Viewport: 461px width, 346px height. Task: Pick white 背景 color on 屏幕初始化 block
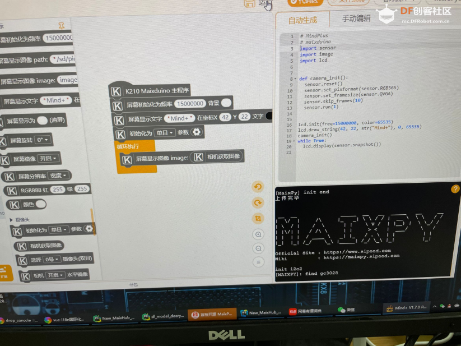point(226,103)
